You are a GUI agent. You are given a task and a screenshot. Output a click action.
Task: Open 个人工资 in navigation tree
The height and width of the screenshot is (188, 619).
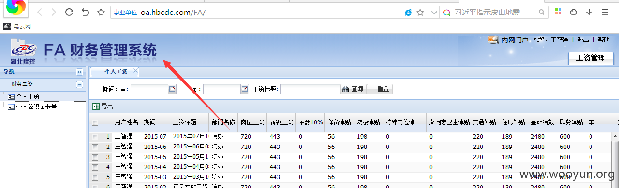[x=28, y=97]
